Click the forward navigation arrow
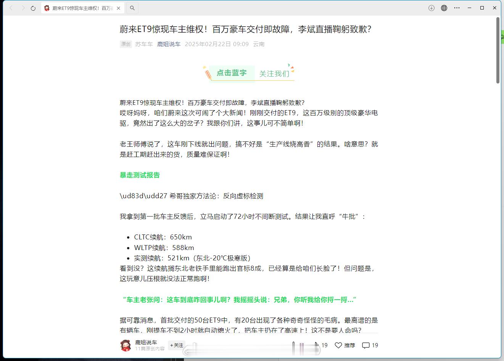The width and height of the screenshot is (504, 361). [23, 8]
